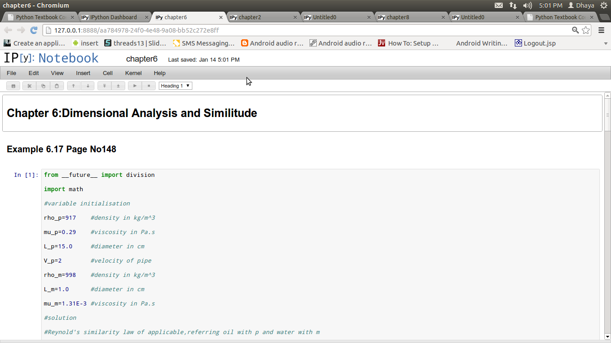Open the Cell menu
Viewport: 611px width, 343px height.
point(108,73)
